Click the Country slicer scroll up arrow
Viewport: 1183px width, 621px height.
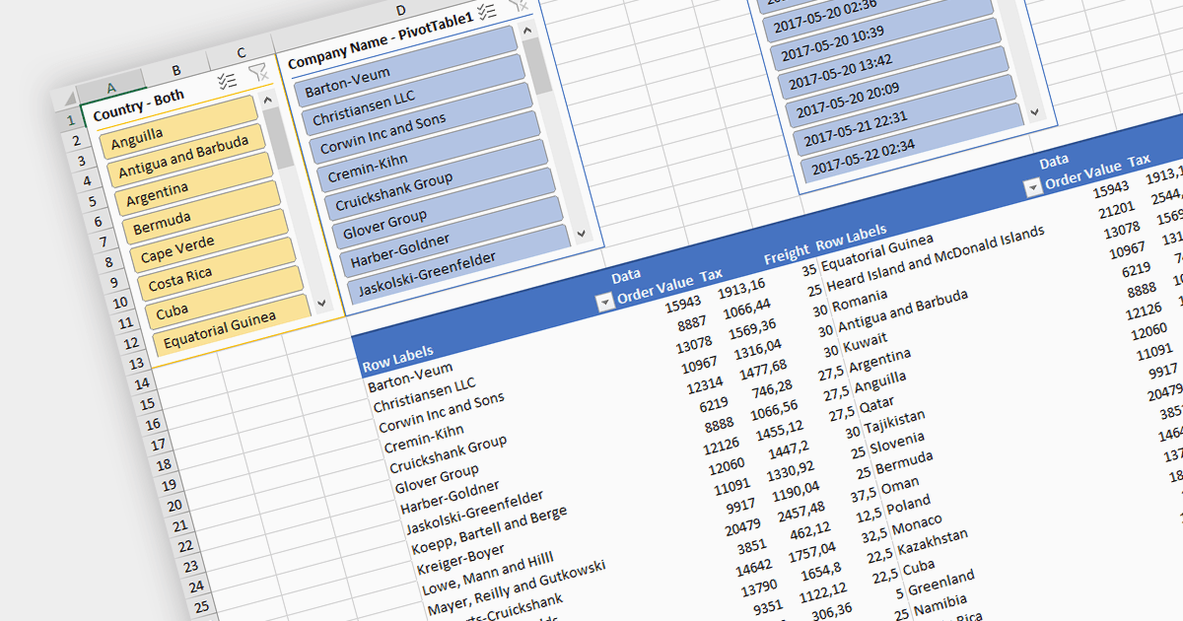pyautogui.click(x=267, y=100)
